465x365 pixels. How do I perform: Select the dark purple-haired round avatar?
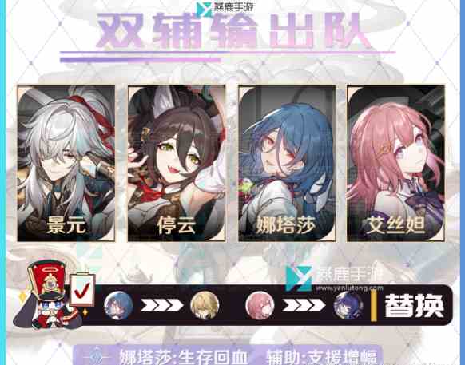point(348,305)
